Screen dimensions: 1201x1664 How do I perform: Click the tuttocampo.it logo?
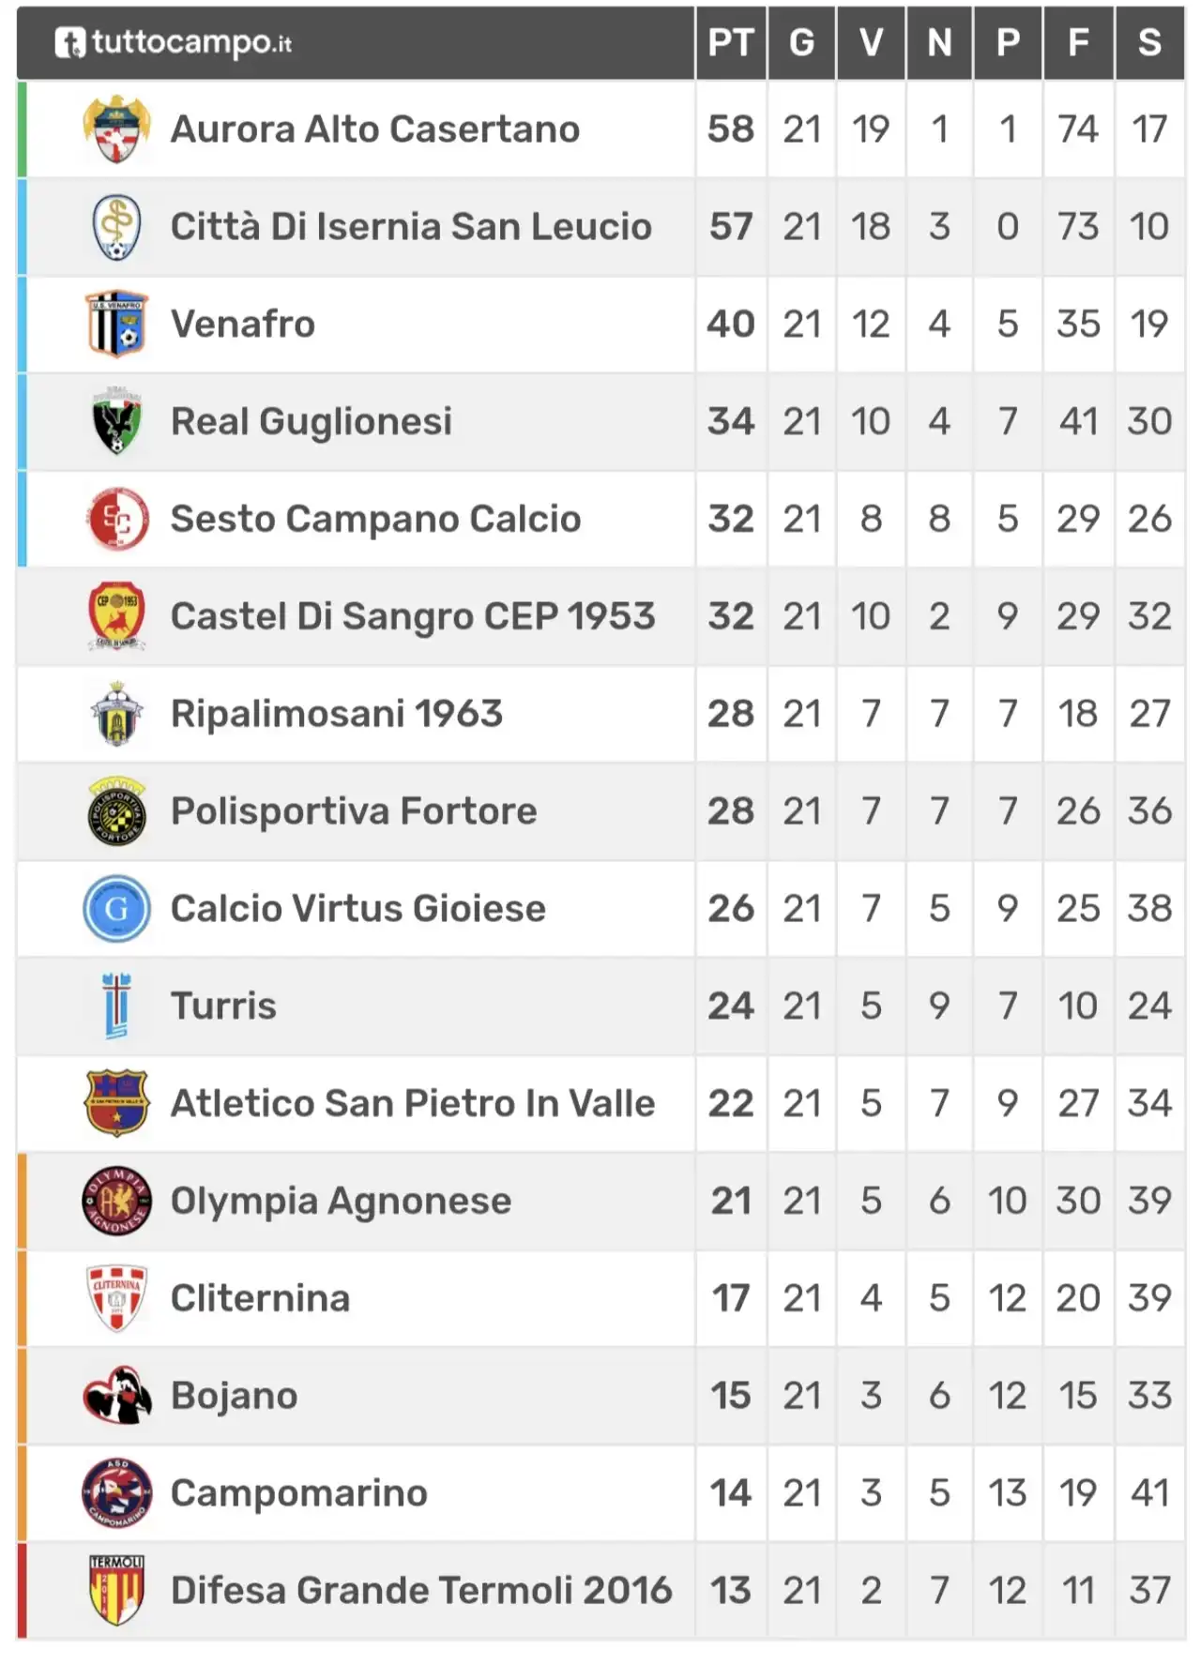174,42
